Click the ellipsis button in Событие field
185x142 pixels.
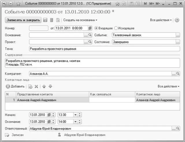point(178,35)
